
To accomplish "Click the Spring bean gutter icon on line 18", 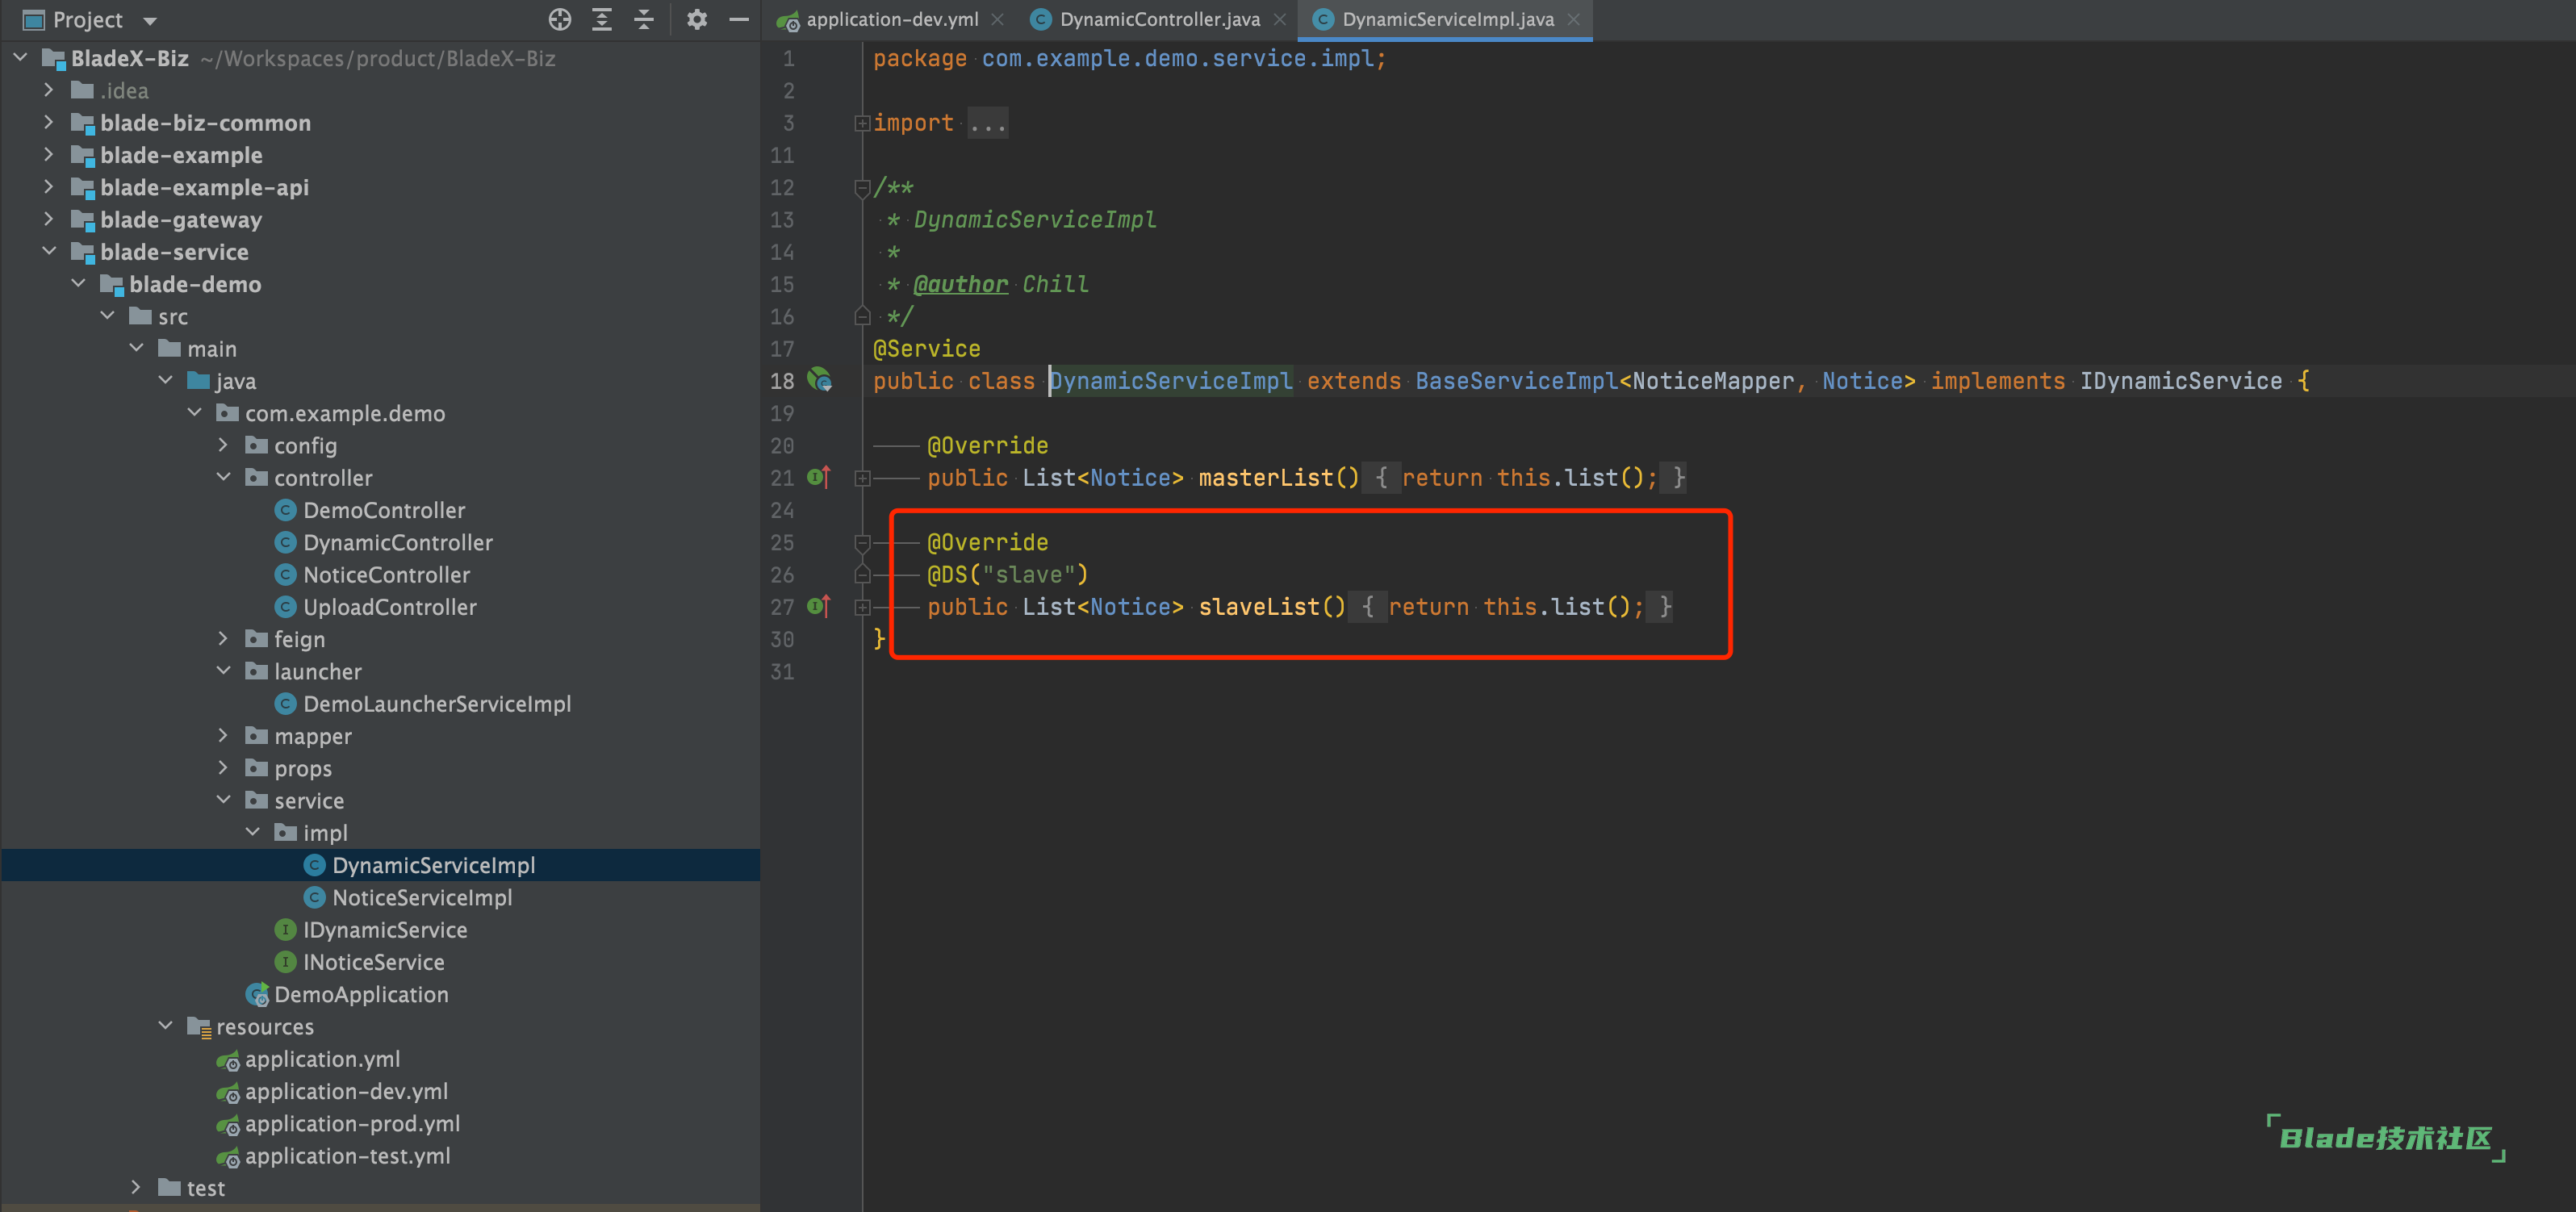I will pos(819,380).
